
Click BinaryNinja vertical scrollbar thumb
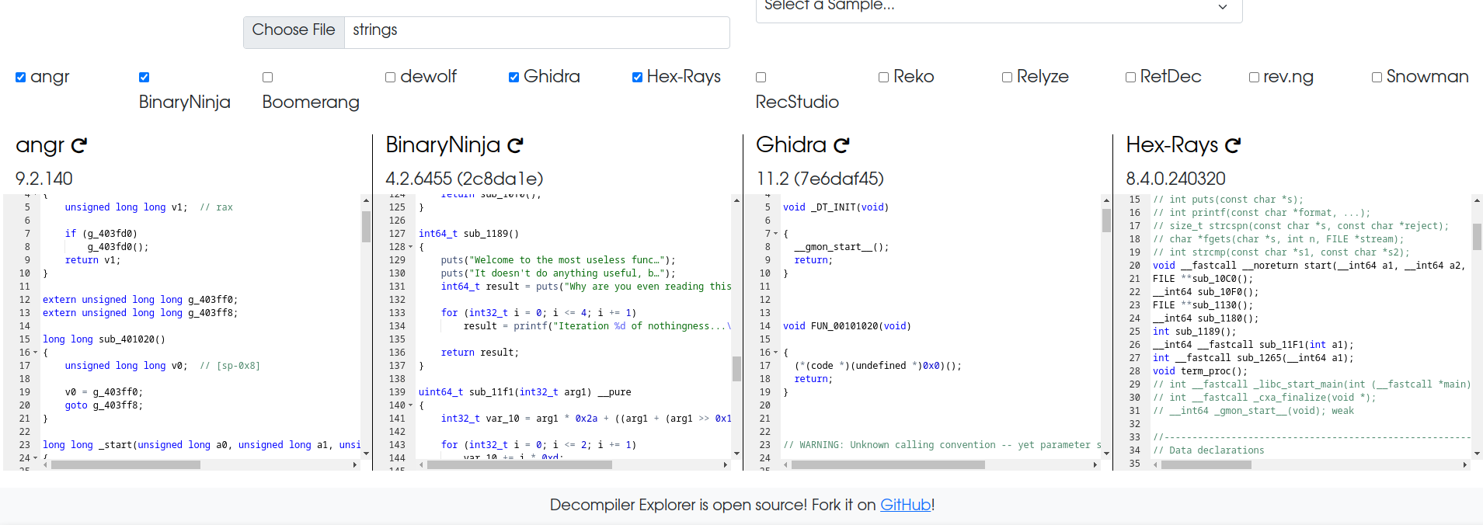tap(736, 369)
